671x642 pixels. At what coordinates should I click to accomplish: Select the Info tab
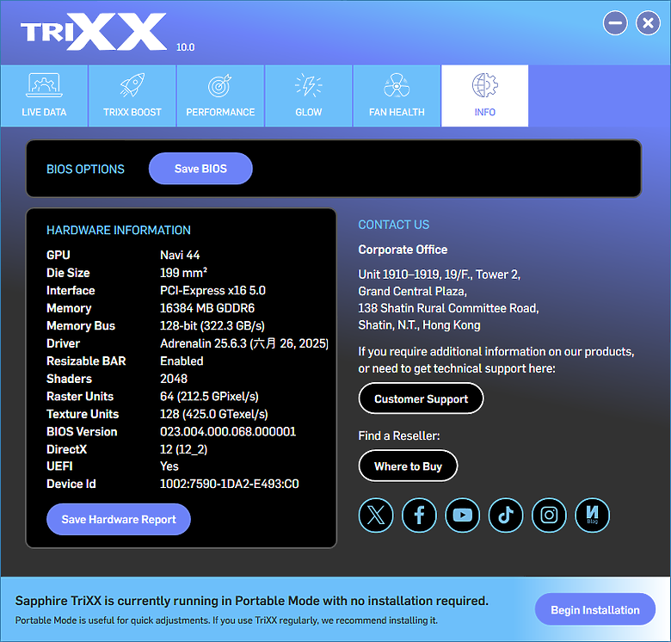pos(485,96)
